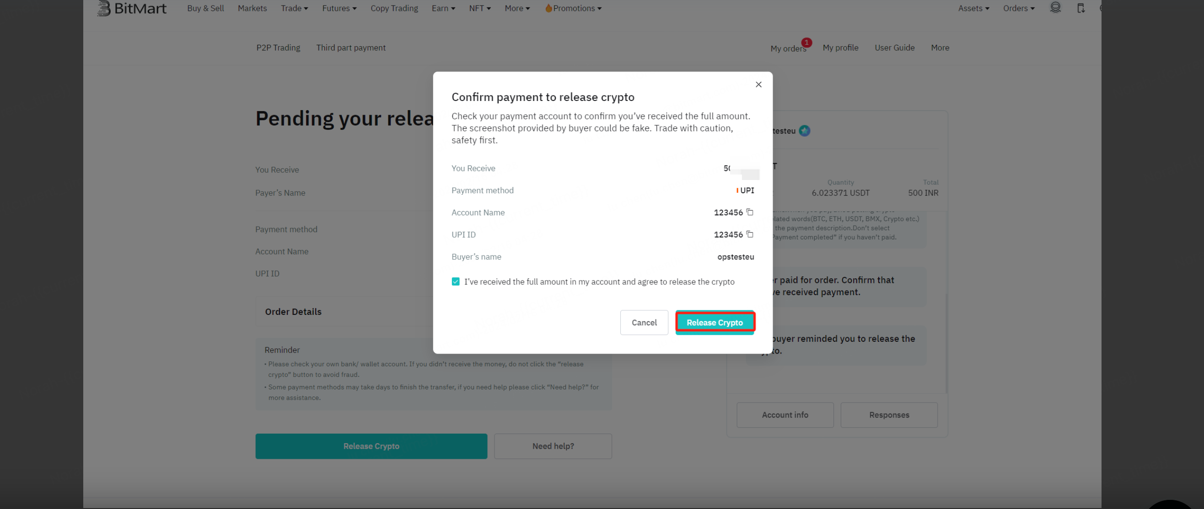Open customer support chat icon
Screen dimensions: 1204x509
[x=1055, y=8]
